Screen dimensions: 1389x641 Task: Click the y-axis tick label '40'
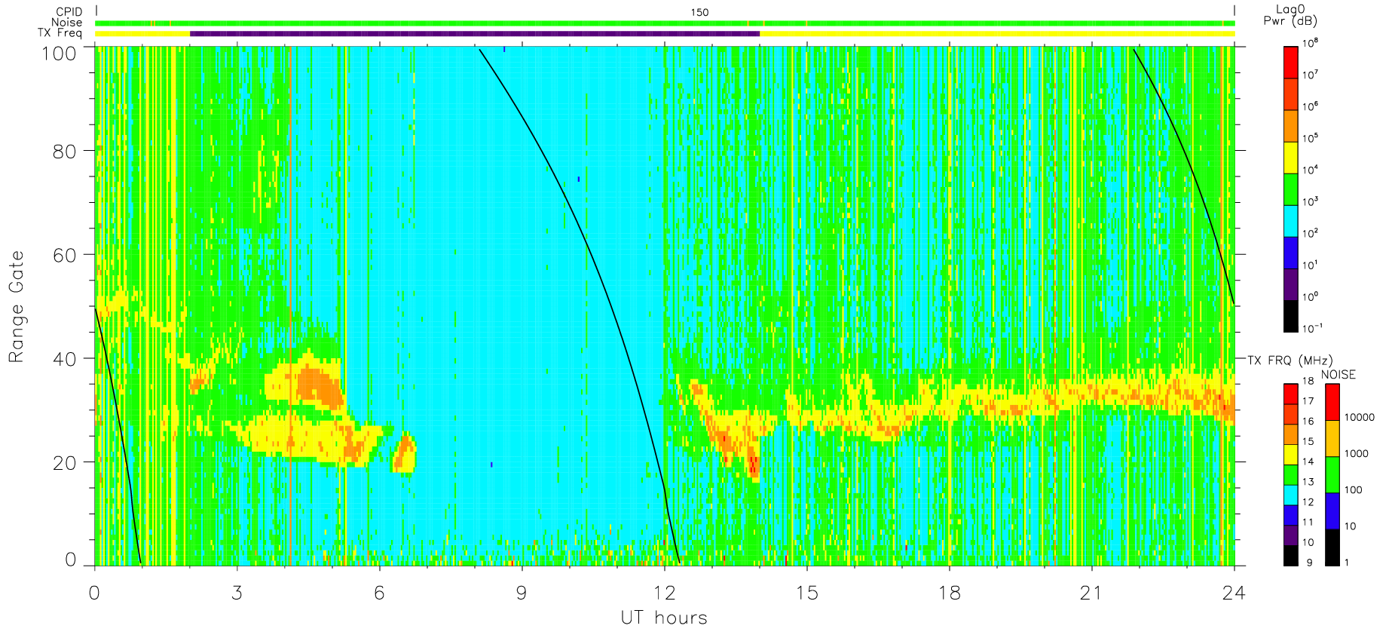click(64, 359)
